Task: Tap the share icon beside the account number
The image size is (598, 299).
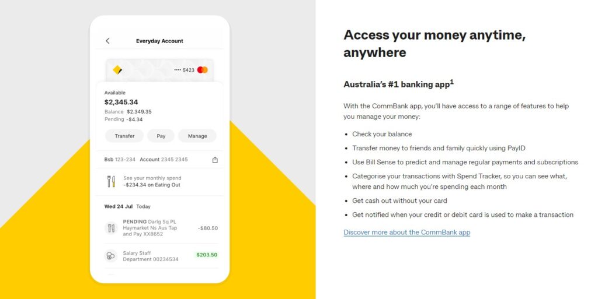Action: click(215, 160)
